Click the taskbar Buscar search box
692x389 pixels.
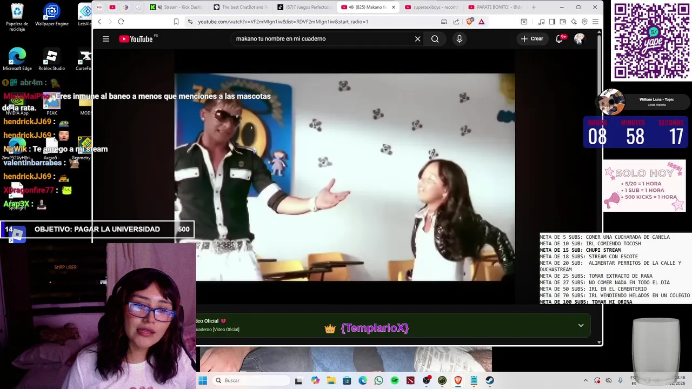pos(250,380)
